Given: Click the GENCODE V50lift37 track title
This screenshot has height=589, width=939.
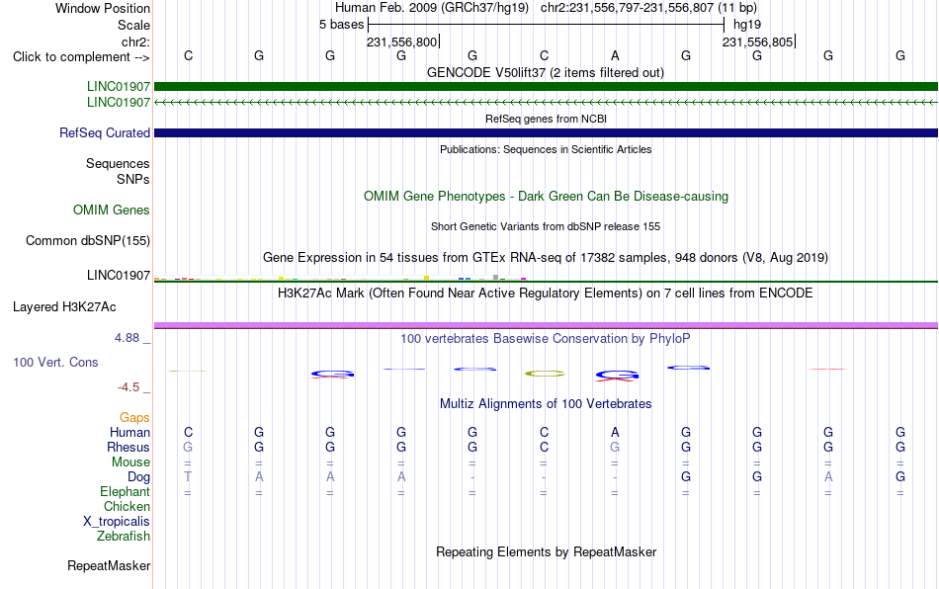Looking at the screenshot, I should tap(545, 73).
